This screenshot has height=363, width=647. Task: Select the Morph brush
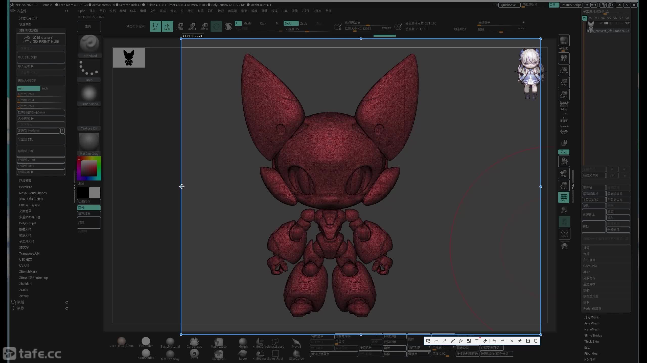coord(243,343)
